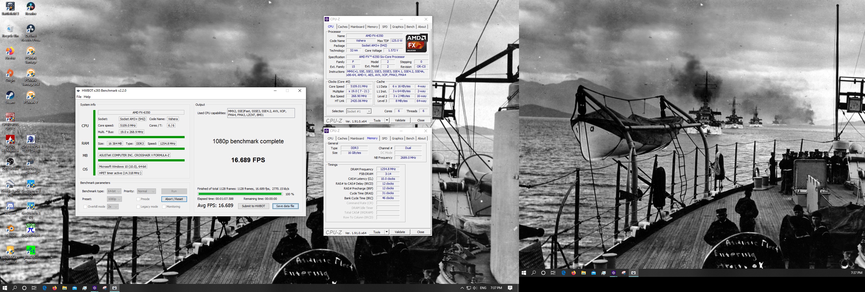Toggle the Monitoring checkbox

point(164,207)
